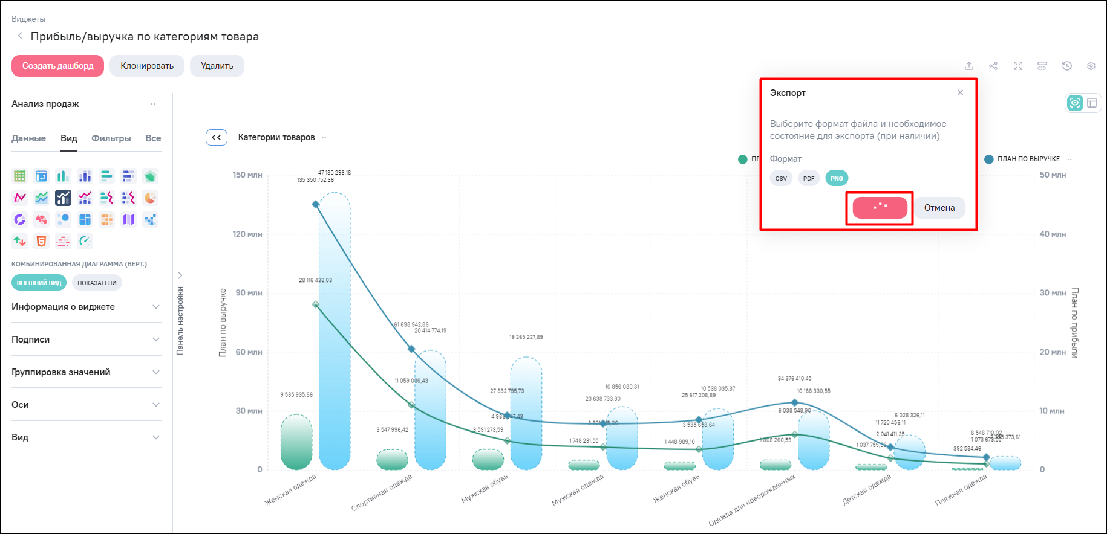
Task: Select the blue treemap chart icon
Action: click(x=85, y=219)
